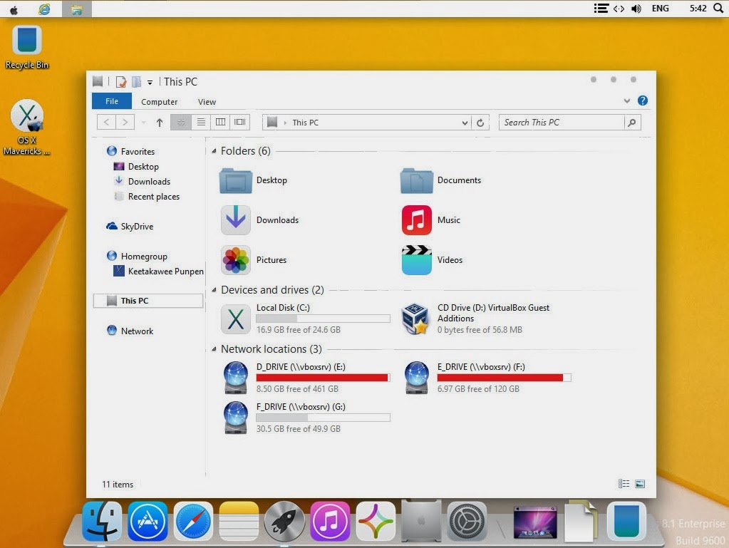Click the up-one-level arrow in the toolbar
The width and height of the screenshot is (729, 548).
pos(158,122)
